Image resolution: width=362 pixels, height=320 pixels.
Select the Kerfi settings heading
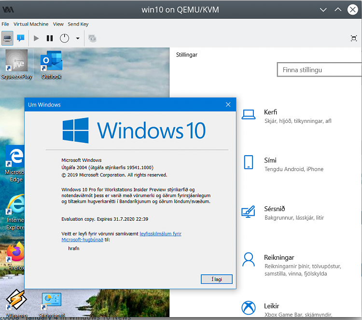(x=270, y=112)
